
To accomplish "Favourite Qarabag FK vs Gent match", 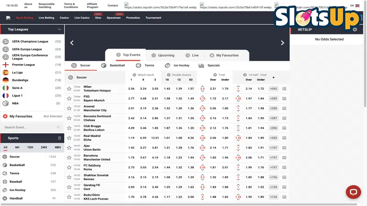I will 69,187.
